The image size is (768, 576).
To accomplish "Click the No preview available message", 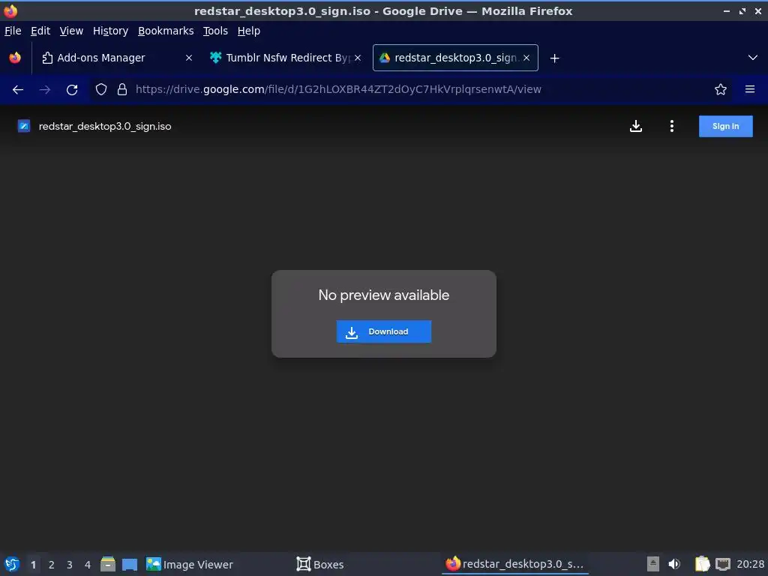I will [x=383, y=295].
